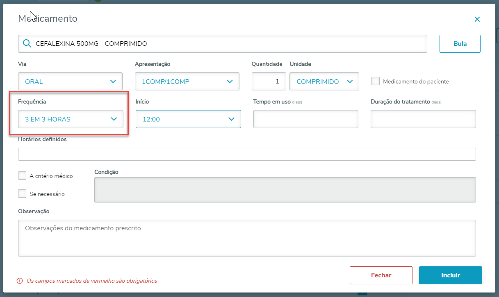Click the Tempo em uso input field
The width and height of the screenshot is (499, 297).
(306, 119)
